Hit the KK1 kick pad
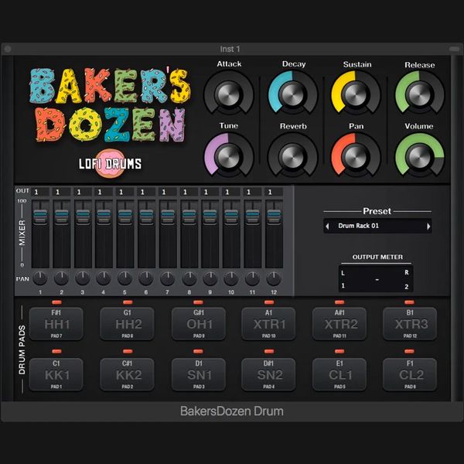Image resolution: width=464 pixels, height=464 pixels. (x=56, y=374)
